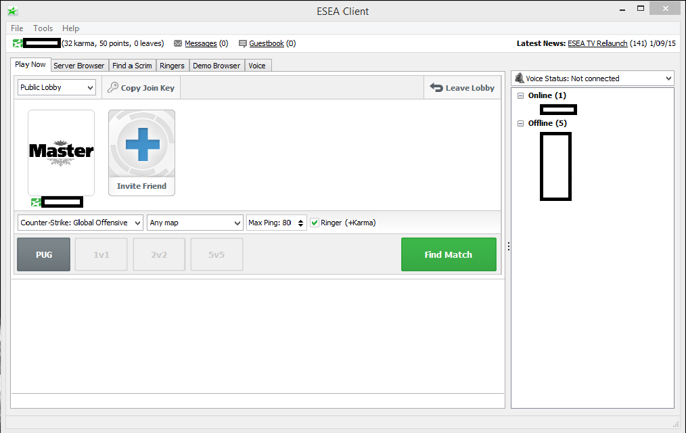Collapse the Offline (5) friends group
The image size is (686, 433).
[521, 123]
